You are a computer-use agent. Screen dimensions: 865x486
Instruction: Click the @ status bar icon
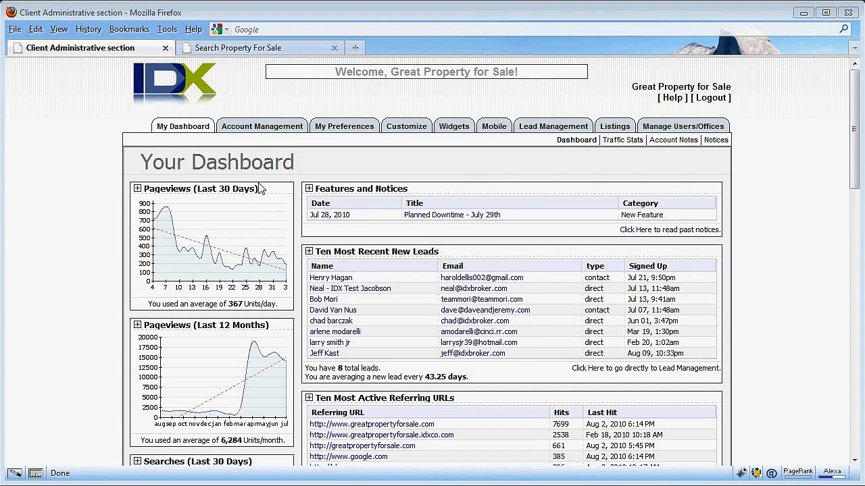point(771,473)
